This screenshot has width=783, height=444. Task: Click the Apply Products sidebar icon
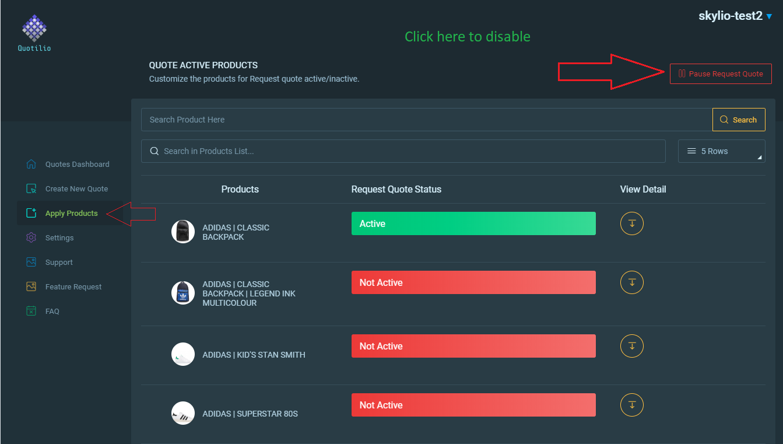click(31, 213)
